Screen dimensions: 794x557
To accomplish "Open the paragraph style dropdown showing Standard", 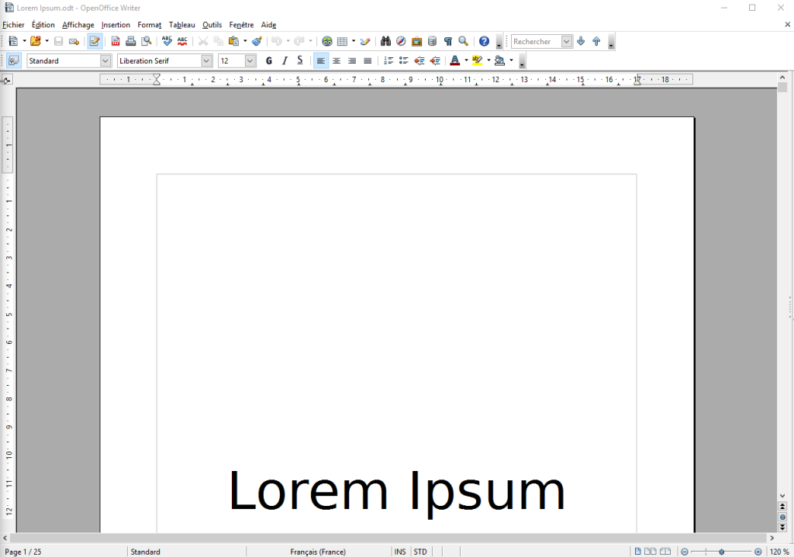I will pyautogui.click(x=103, y=60).
